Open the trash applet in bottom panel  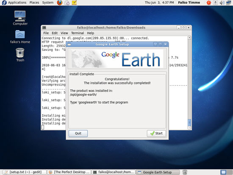pos(185,172)
